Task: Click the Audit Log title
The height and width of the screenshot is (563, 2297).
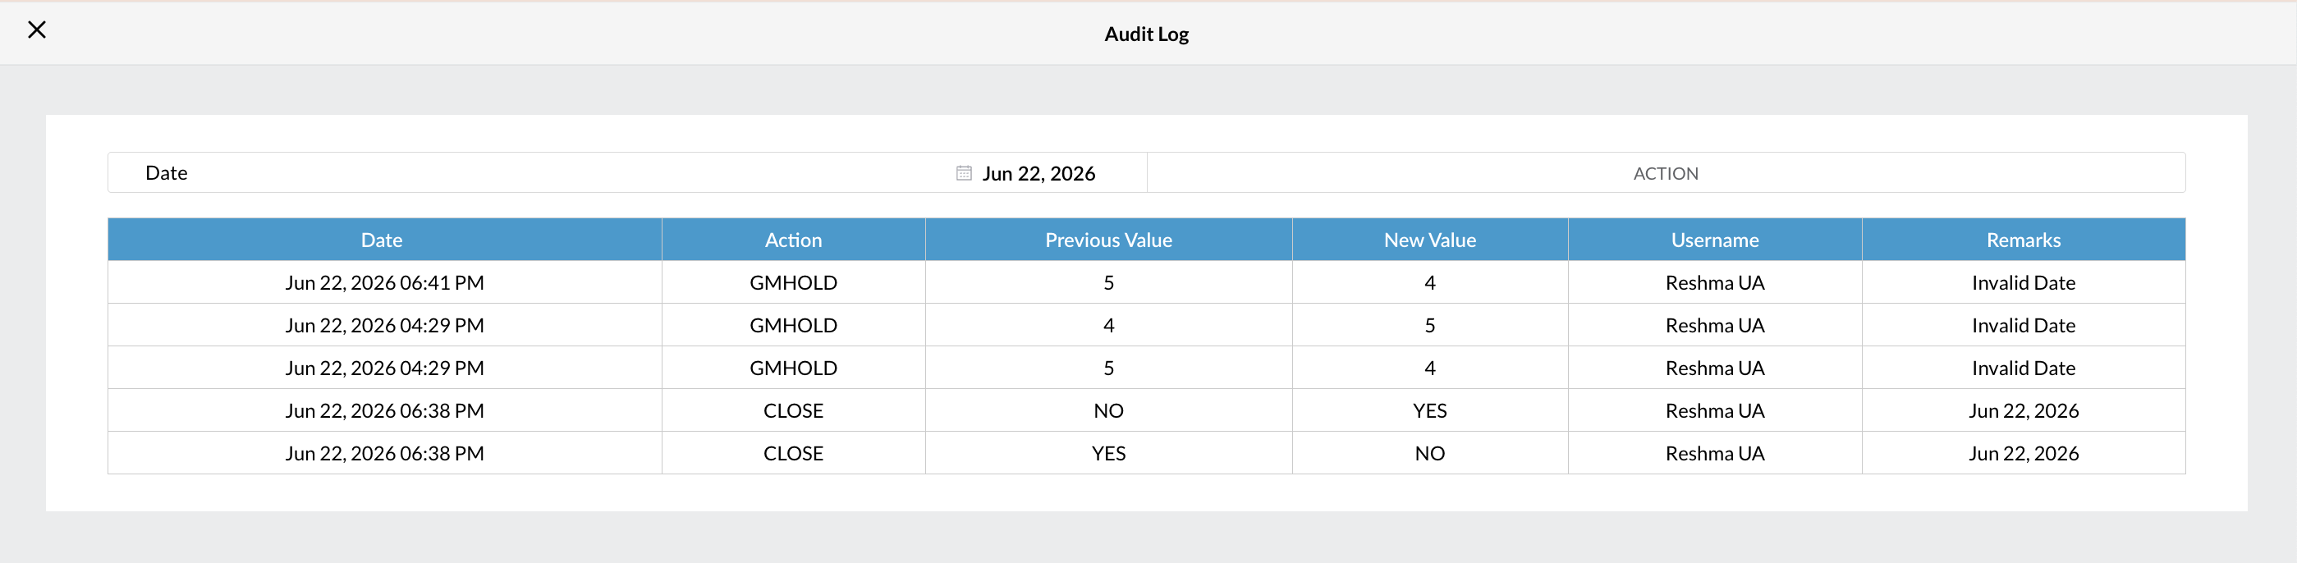Action: pyautogui.click(x=1146, y=34)
